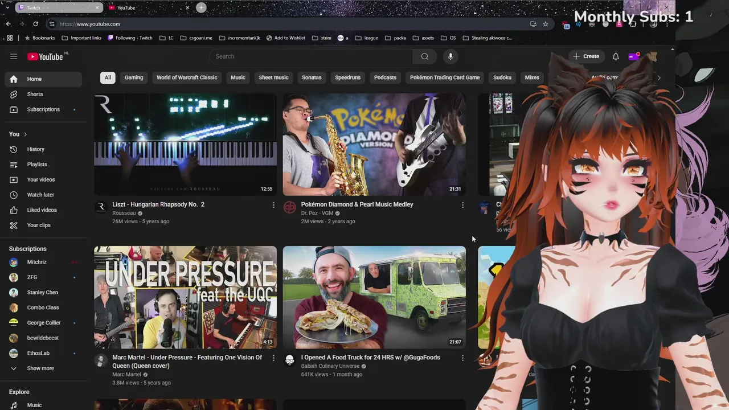The image size is (729, 410).
Task: Open Your clips in the sidebar
Action: [43, 225]
